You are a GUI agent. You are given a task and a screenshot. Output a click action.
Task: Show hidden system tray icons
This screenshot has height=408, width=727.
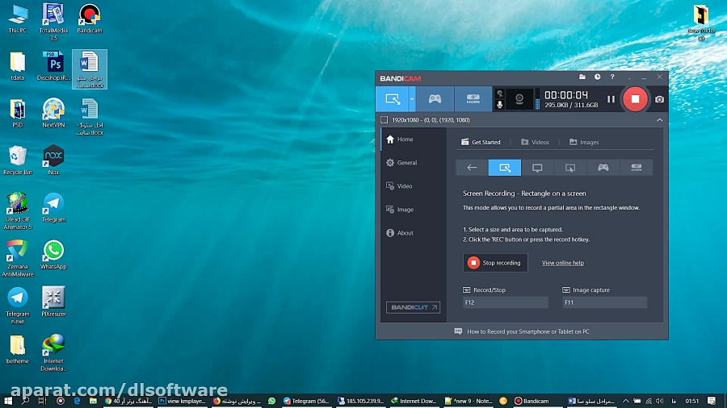625,401
